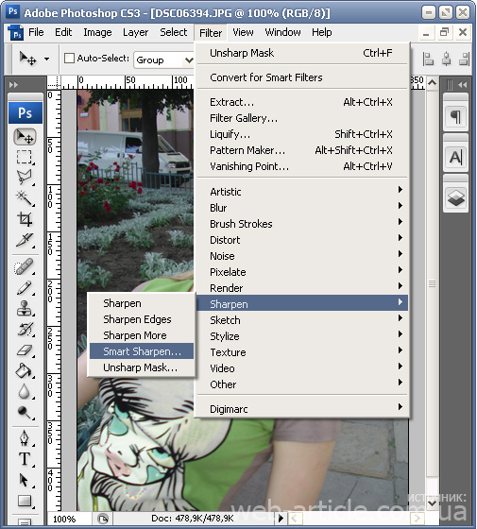Choose the Eraser tool
Screen dimensions: 477x529
click(x=25, y=350)
